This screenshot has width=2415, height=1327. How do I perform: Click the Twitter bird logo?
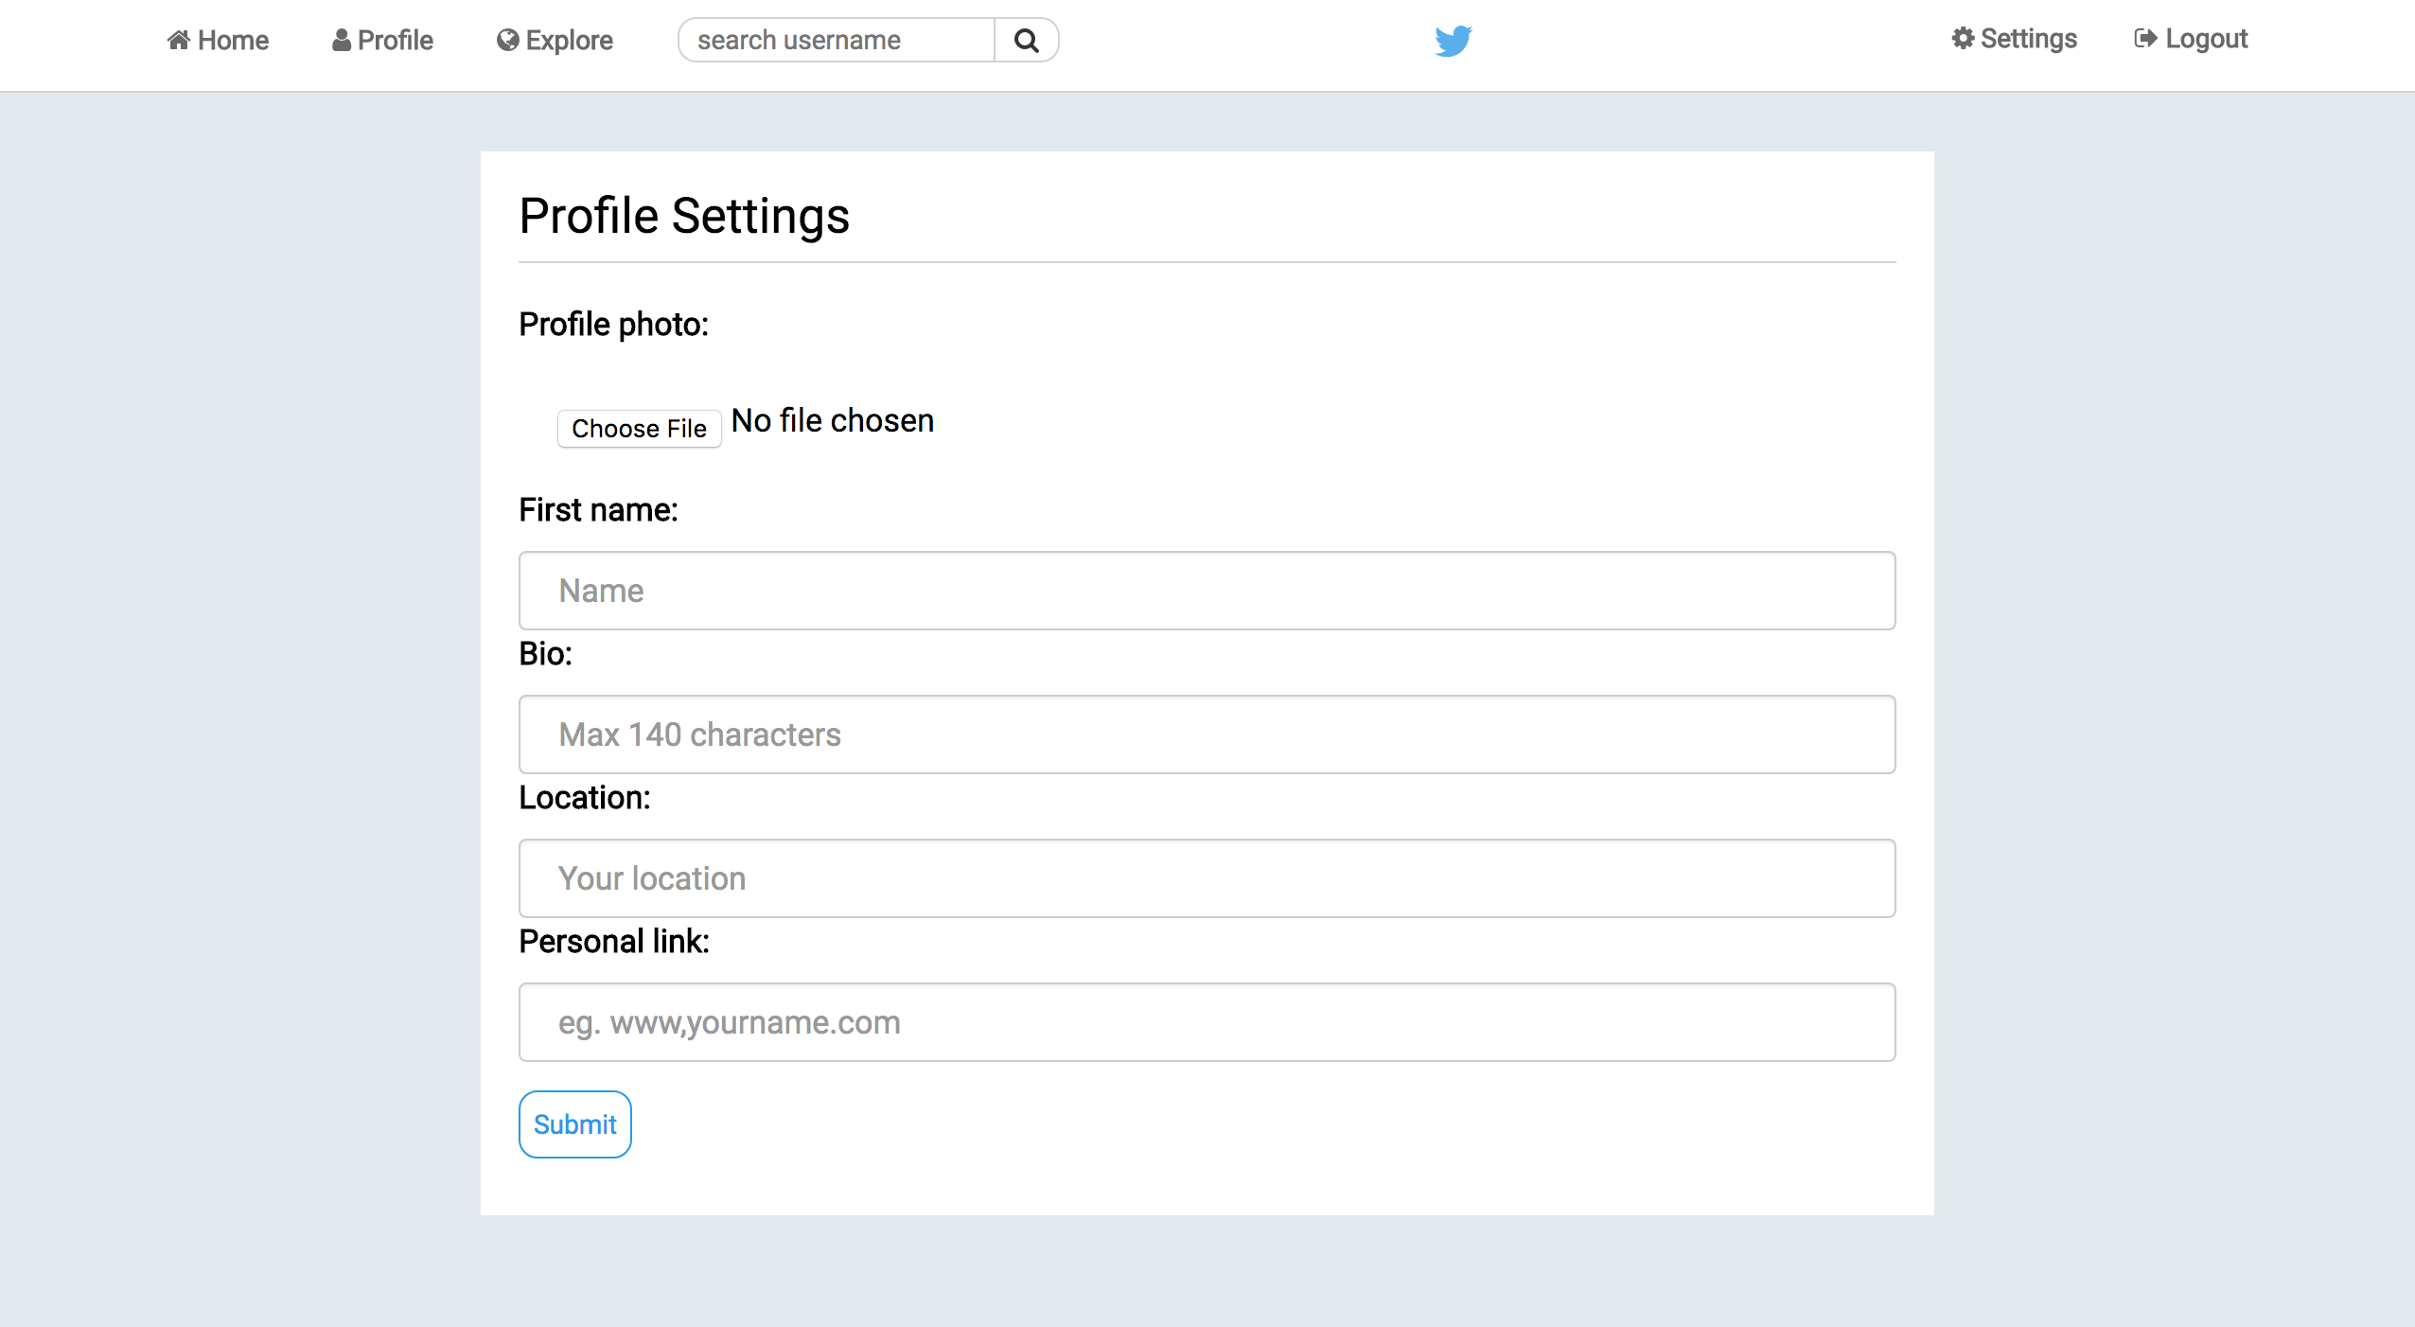1453,41
